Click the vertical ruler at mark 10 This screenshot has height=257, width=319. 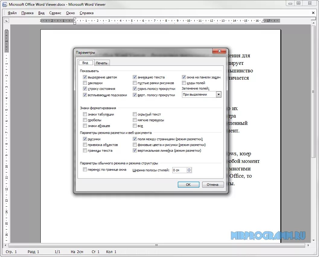pyautogui.click(x=7, y=166)
